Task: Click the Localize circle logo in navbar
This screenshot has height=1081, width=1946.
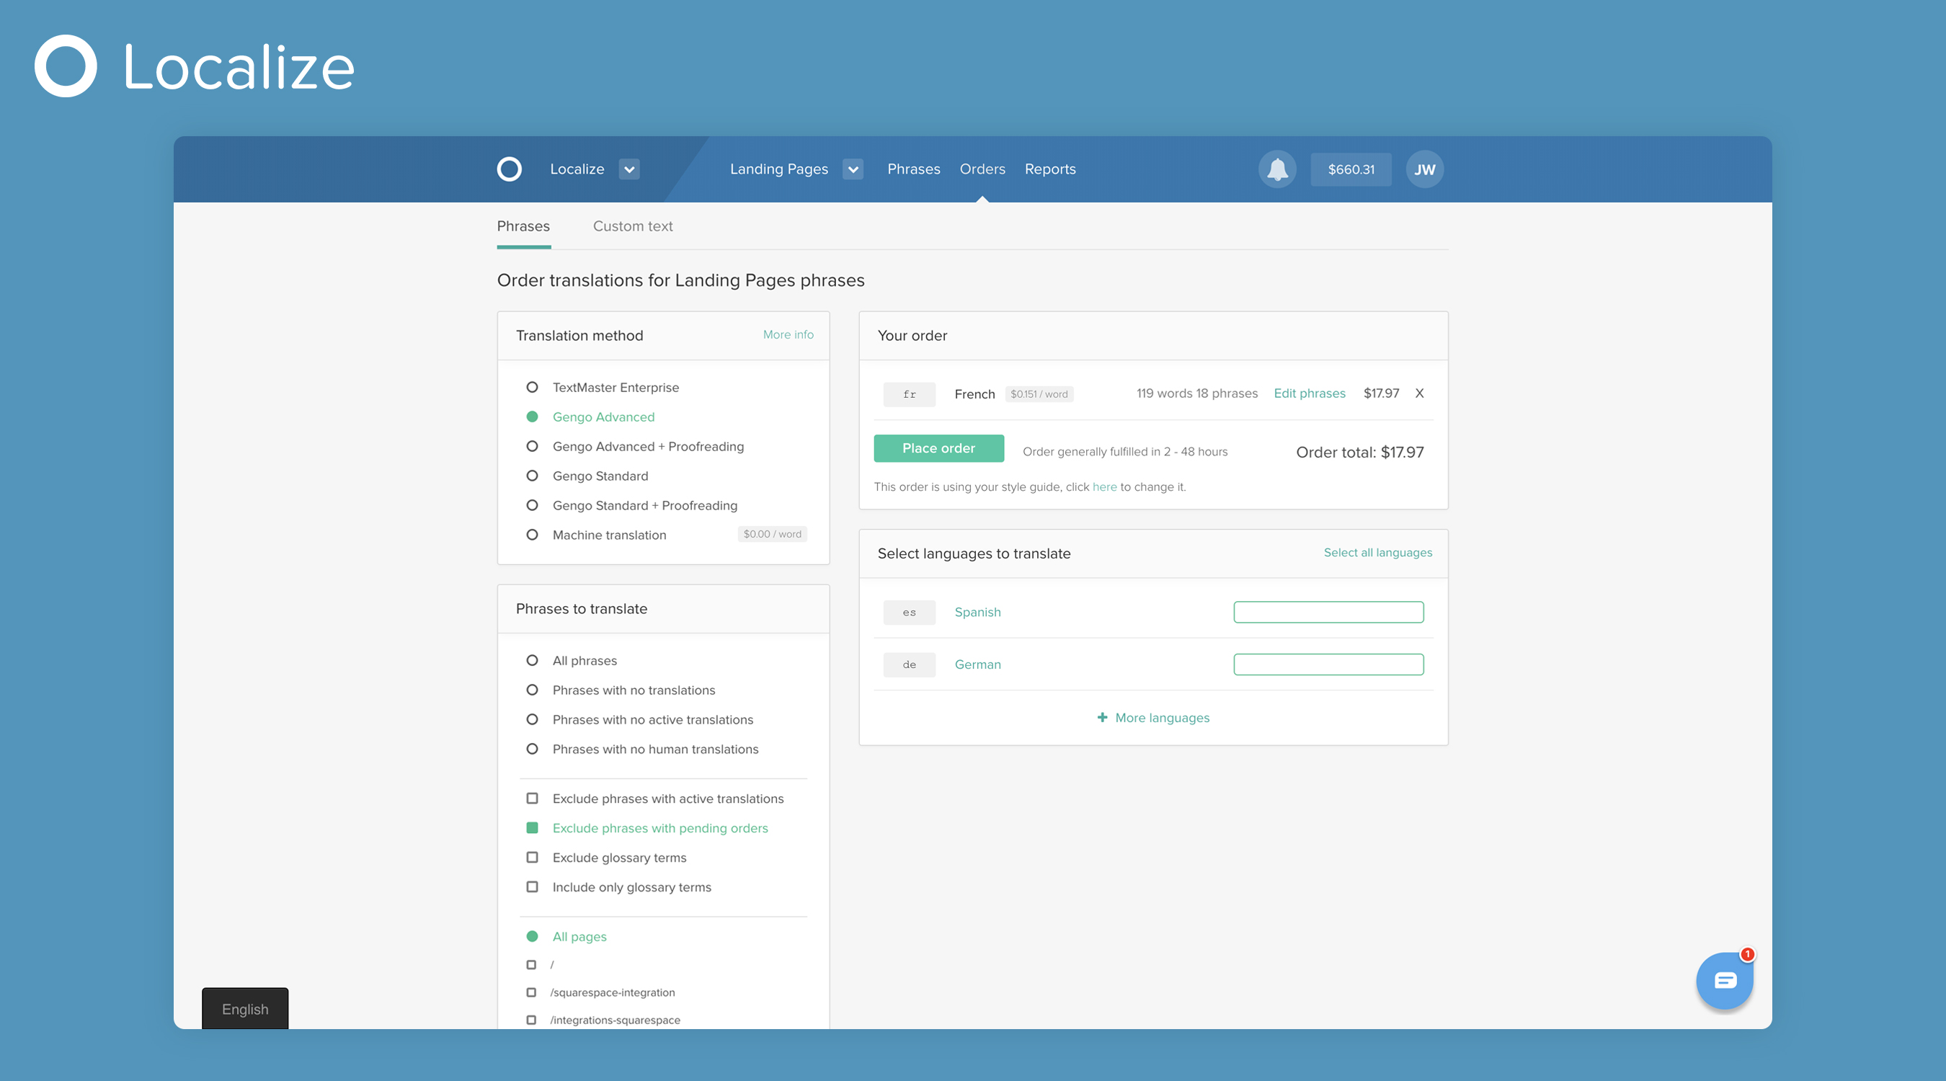Action: click(x=509, y=169)
